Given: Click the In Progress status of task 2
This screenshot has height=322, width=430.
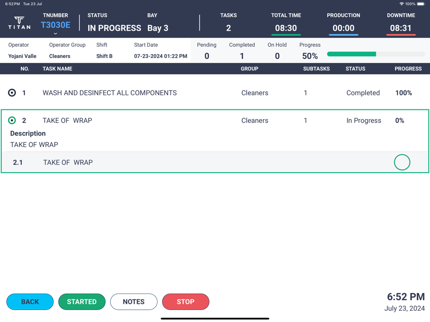Looking at the screenshot, I should tap(363, 121).
